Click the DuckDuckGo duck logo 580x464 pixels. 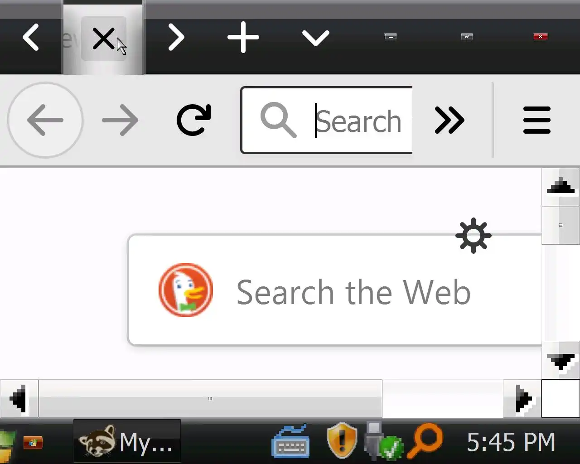(186, 290)
